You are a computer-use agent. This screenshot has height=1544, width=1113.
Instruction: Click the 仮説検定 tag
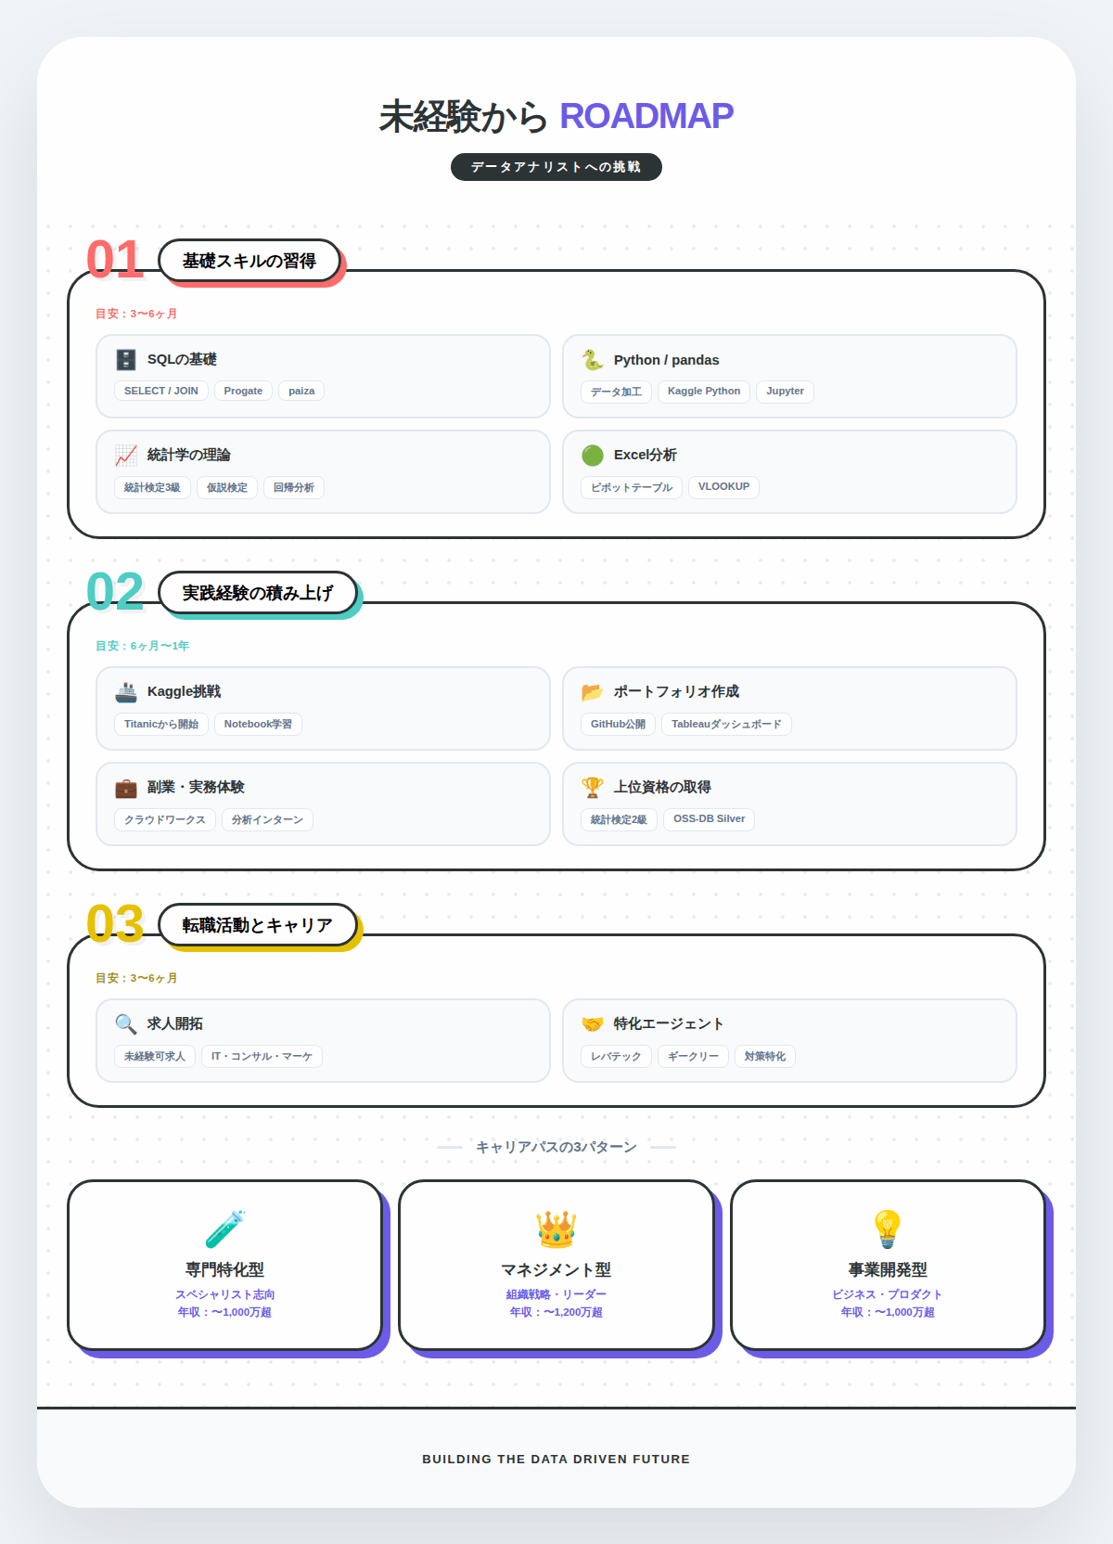[227, 487]
